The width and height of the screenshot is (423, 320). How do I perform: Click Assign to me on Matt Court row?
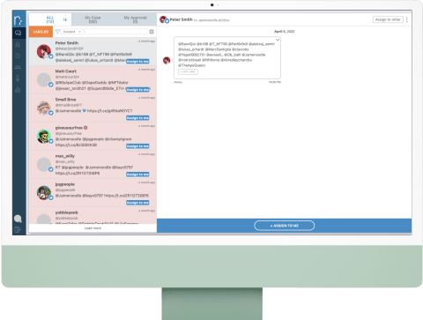point(137,90)
